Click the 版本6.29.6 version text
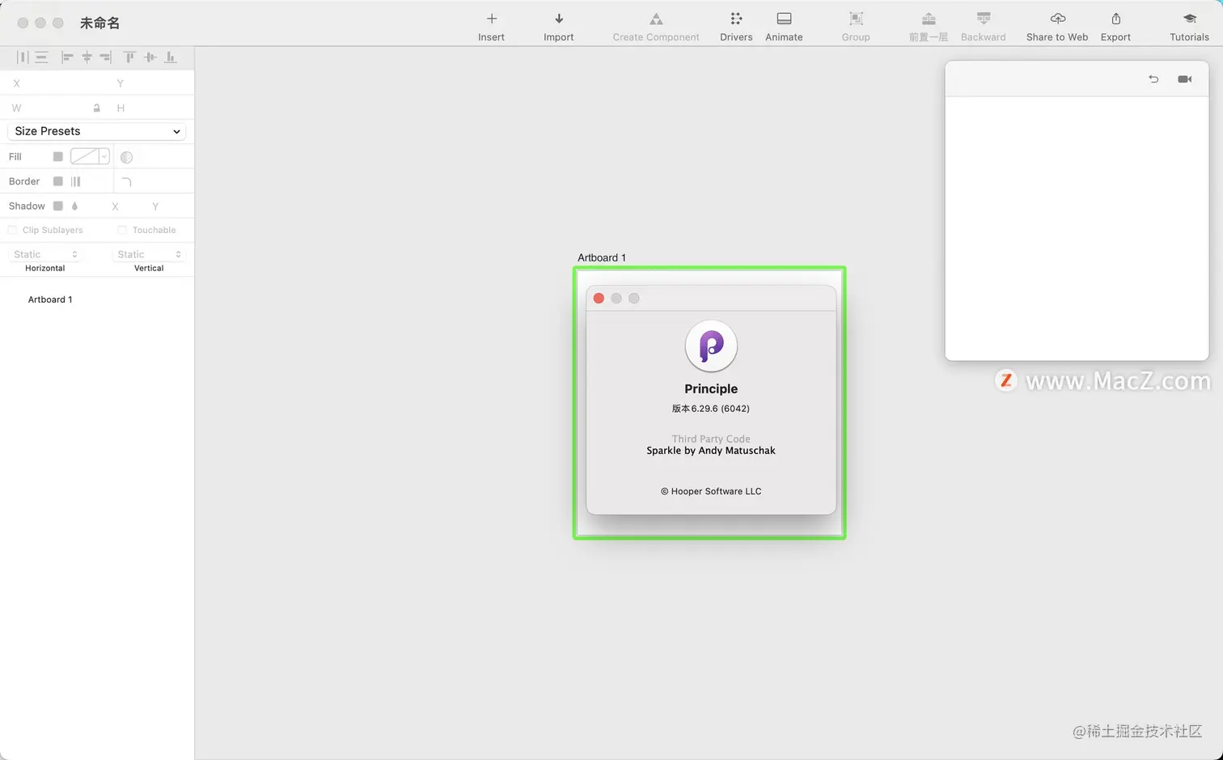 click(711, 409)
